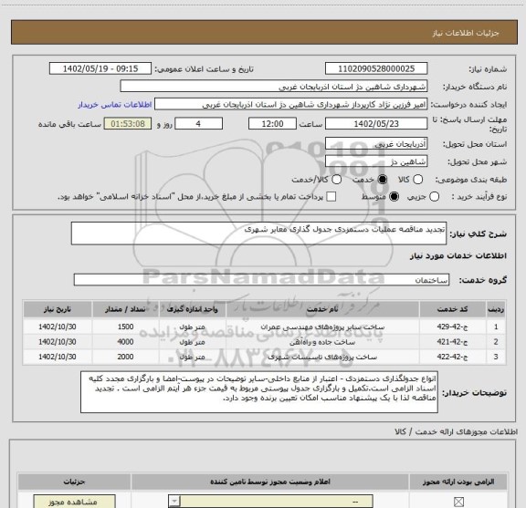Select the کالا/خدمت radio option
Image resolution: width=526 pixels, height=508 pixels.
tap(336, 180)
